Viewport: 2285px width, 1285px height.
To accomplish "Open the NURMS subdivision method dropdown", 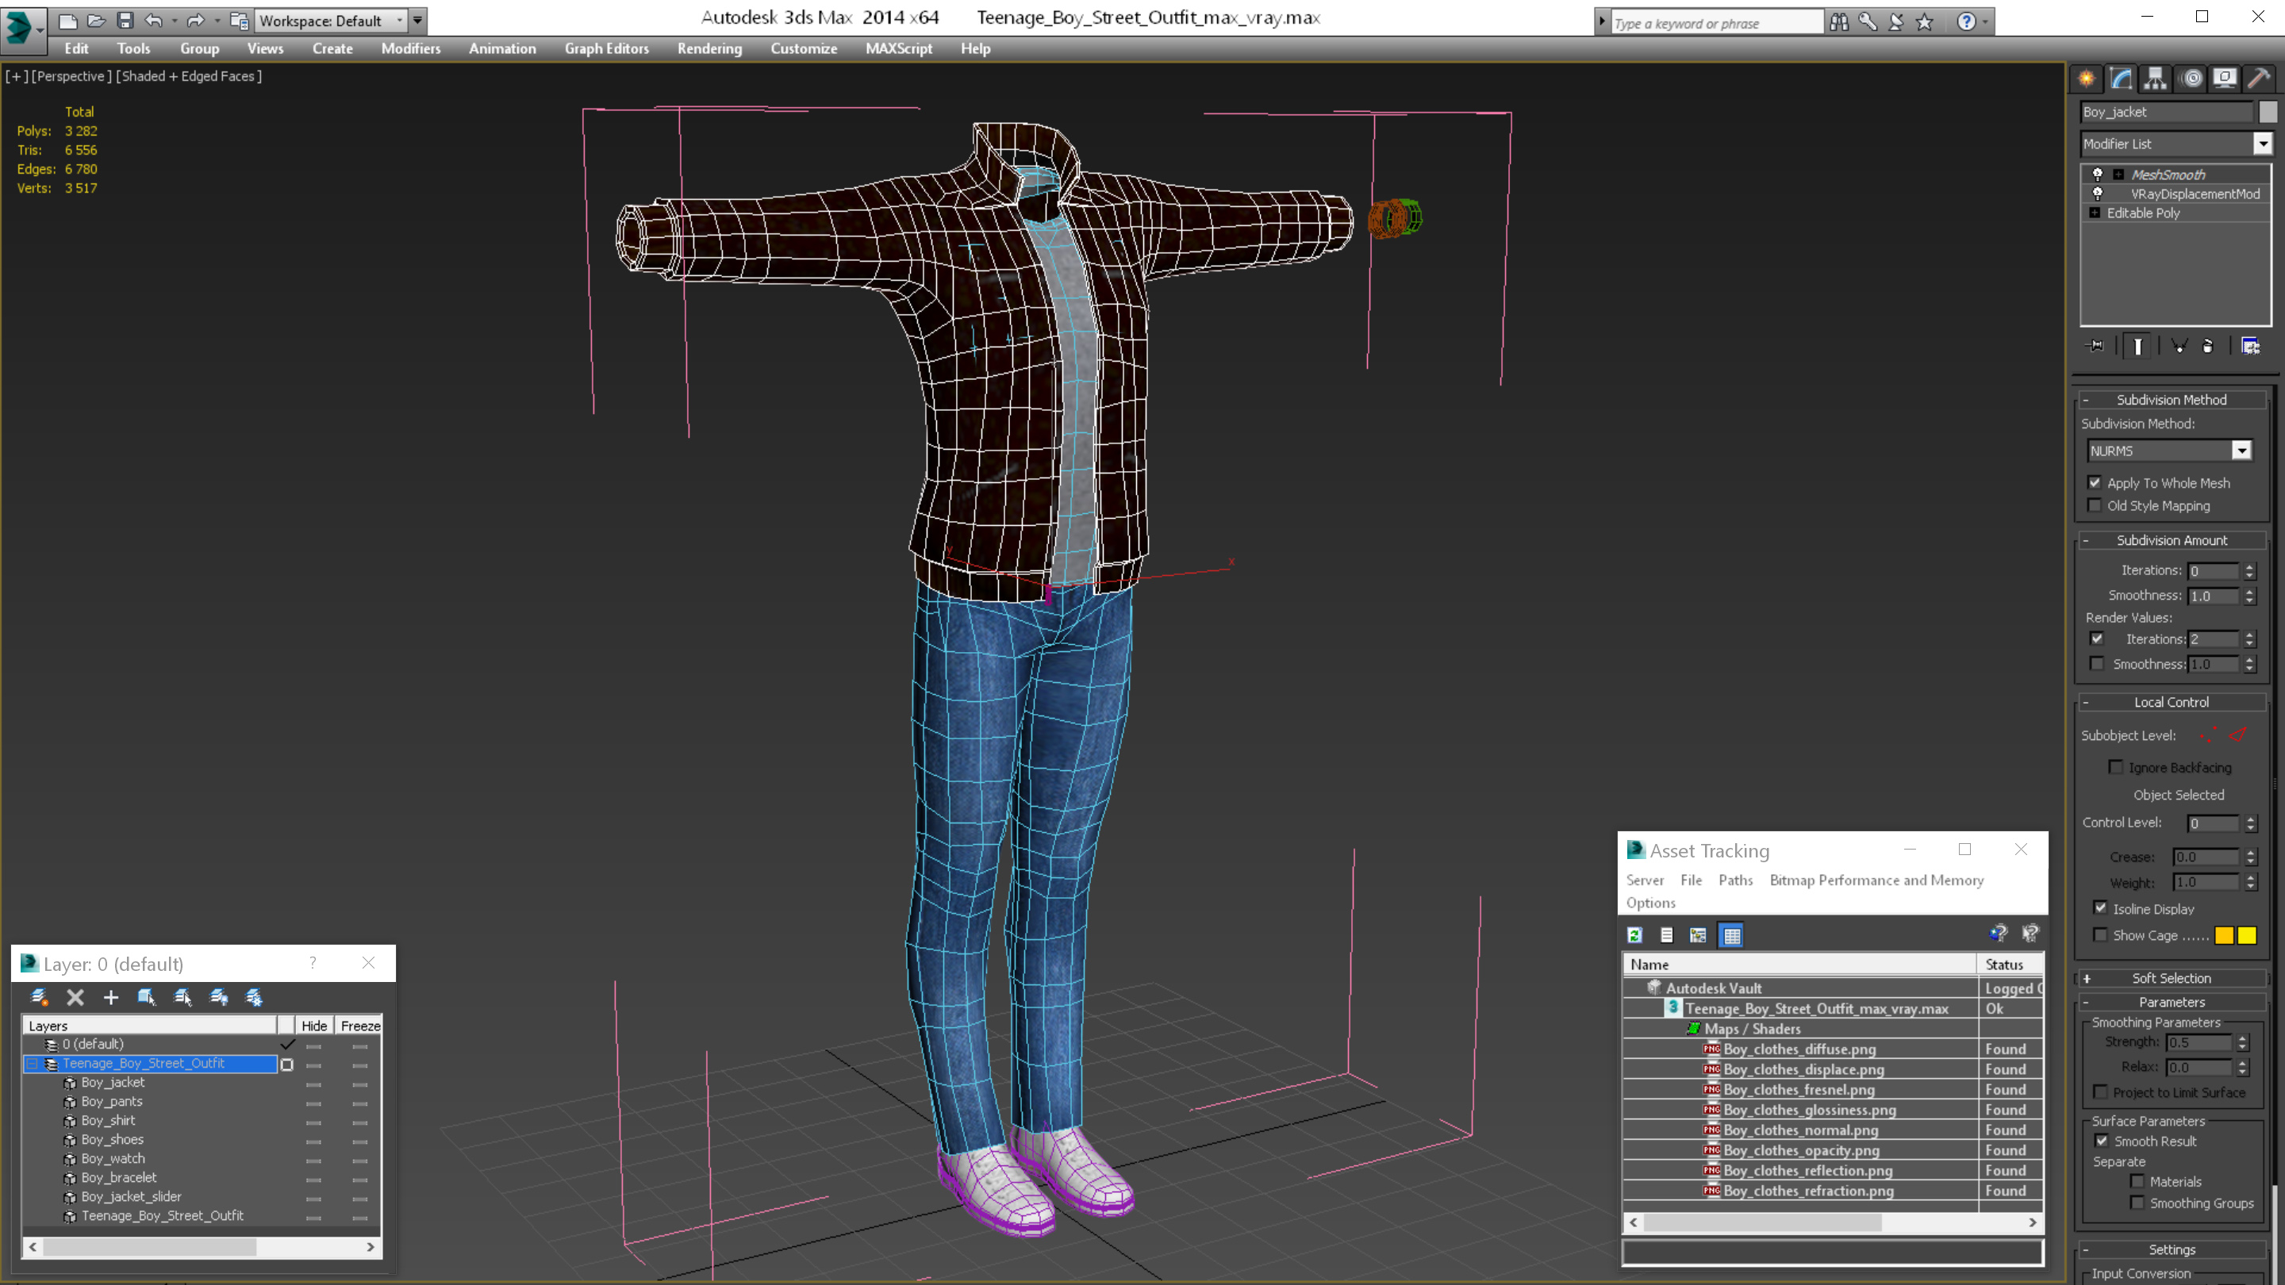I will click(2241, 451).
